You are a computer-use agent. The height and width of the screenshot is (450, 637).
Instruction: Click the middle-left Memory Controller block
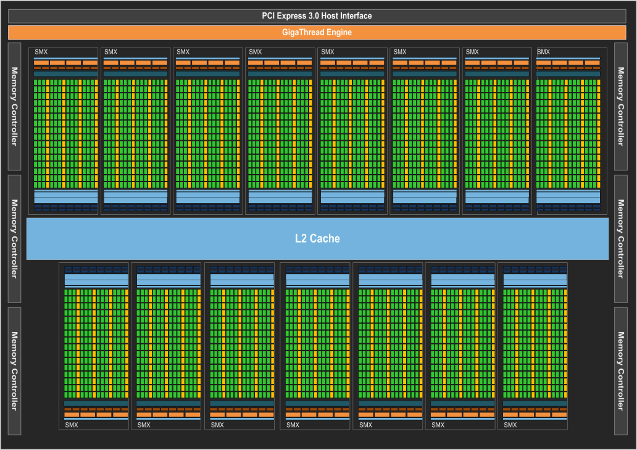tap(14, 238)
